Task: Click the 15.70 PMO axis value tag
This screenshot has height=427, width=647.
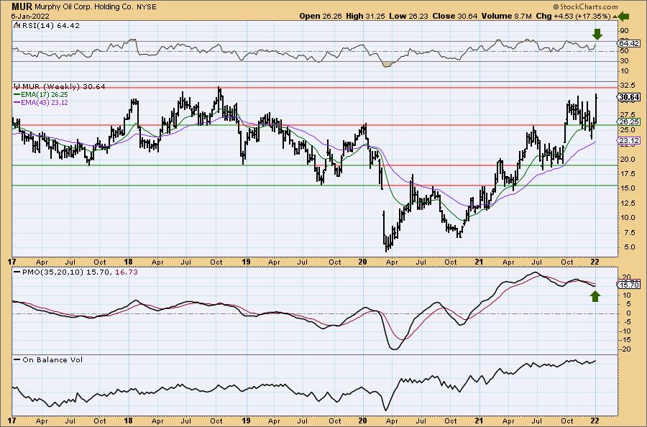Action: 629,285
